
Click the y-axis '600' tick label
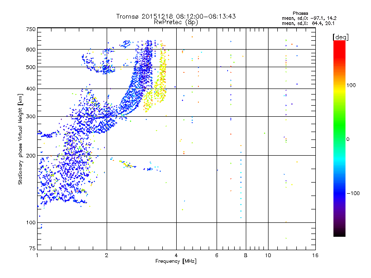[31, 50]
